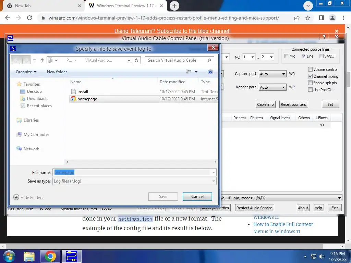This screenshot has height=263, width=351.
Task: Open a new Chrome tab with plus
Action: tap(174, 6)
